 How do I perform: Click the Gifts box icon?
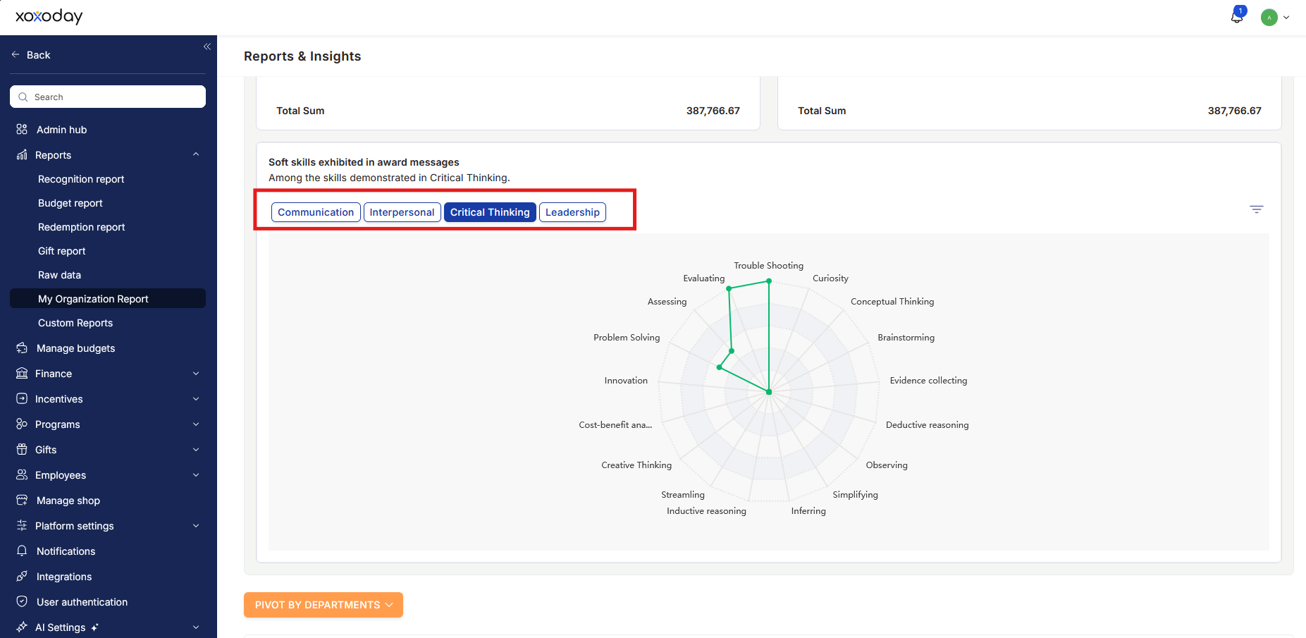pos(22,449)
